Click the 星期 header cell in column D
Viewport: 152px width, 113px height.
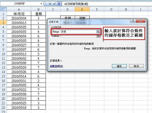68,17
